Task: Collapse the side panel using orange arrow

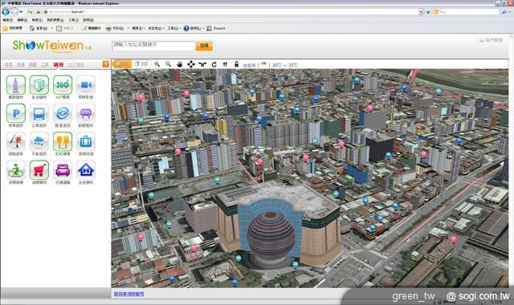Action: coord(105,64)
